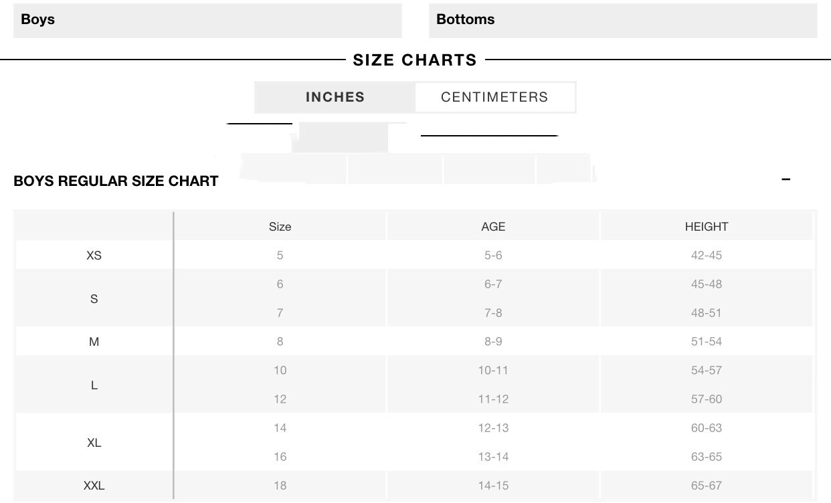Select the L size row label

coord(94,385)
